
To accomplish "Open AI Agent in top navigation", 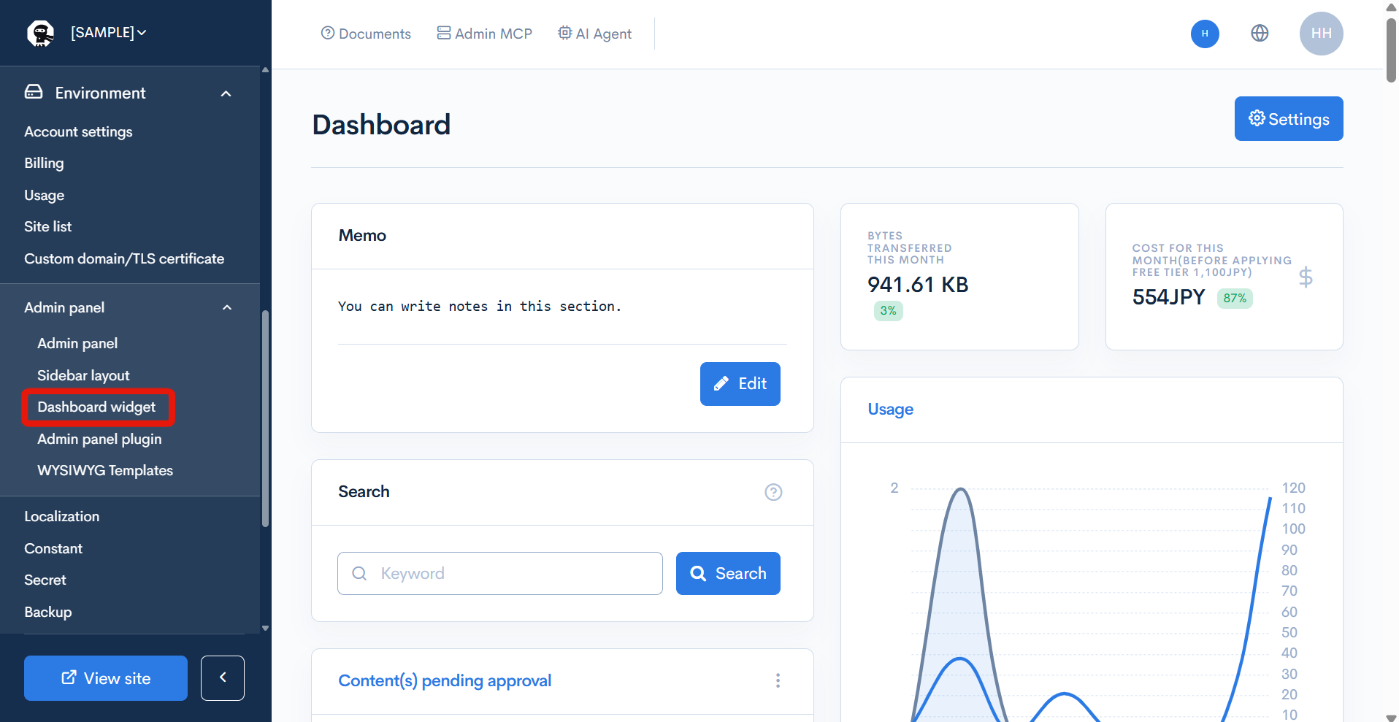I will [594, 34].
